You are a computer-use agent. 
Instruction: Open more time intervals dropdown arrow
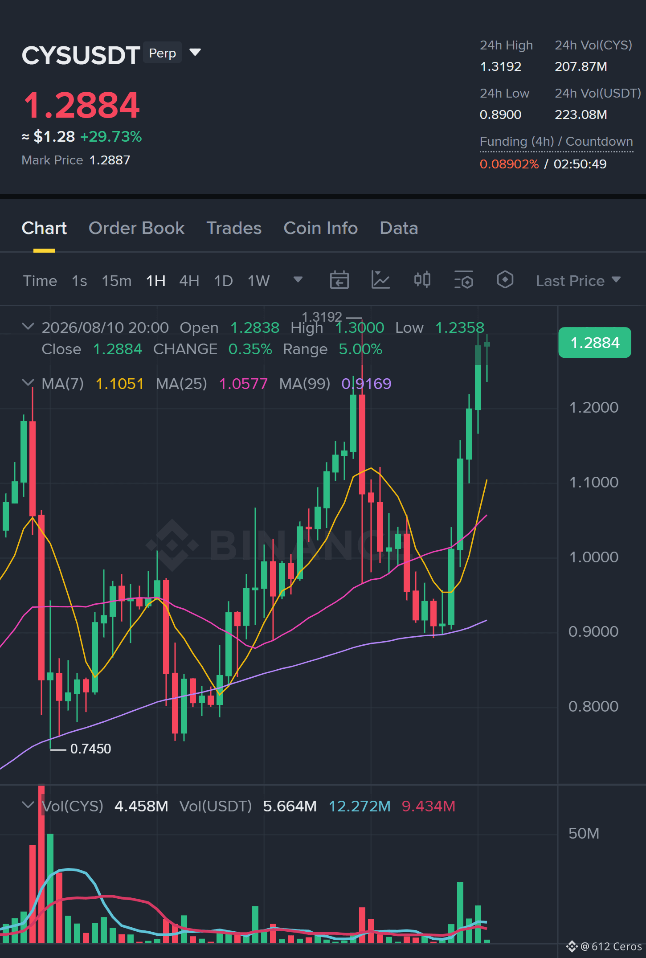(298, 279)
